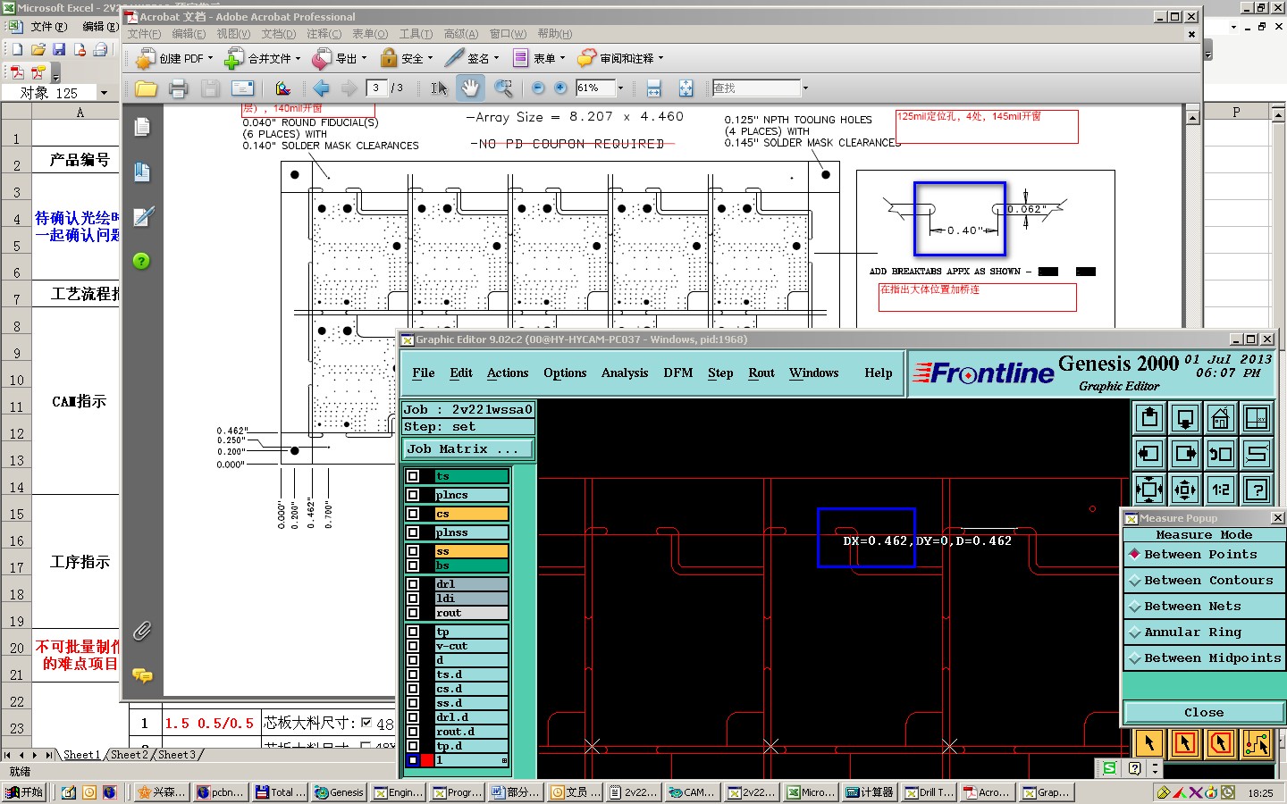Image resolution: width=1287 pixels, height=804 pixels.
Task: Select the Hand tool in Acrobat toolbar
Action: pos(470,88)
